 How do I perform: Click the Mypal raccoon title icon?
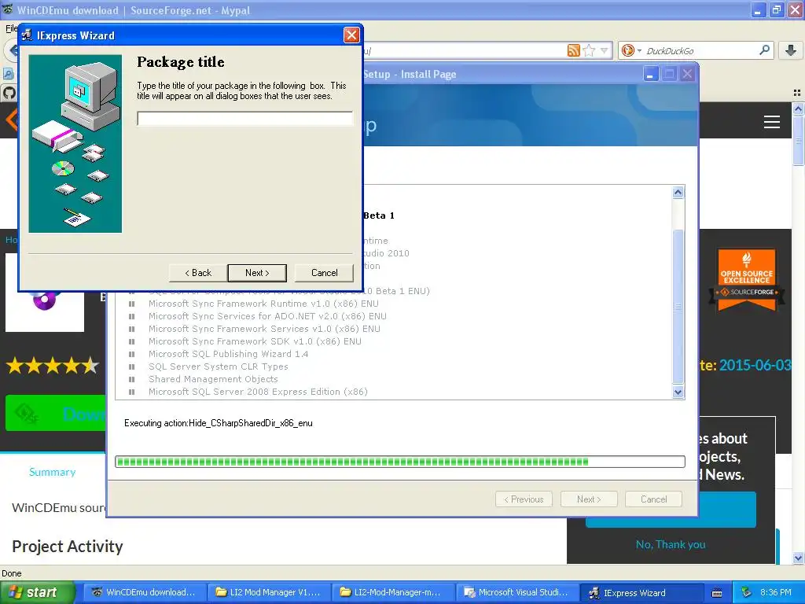point(8,9)
